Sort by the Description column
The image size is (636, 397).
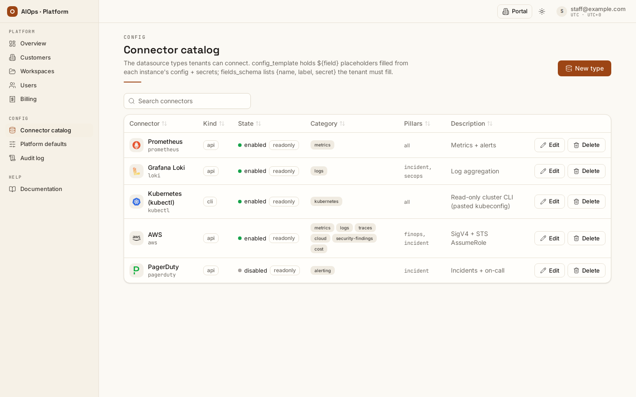pos(472,124)
